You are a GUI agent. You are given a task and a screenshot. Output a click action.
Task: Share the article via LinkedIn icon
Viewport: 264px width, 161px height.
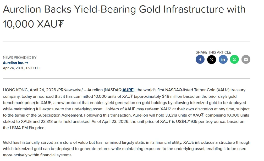tap(223, 59)
